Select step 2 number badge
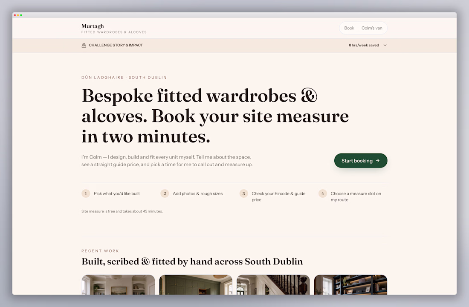 click(x=165, y=193)
